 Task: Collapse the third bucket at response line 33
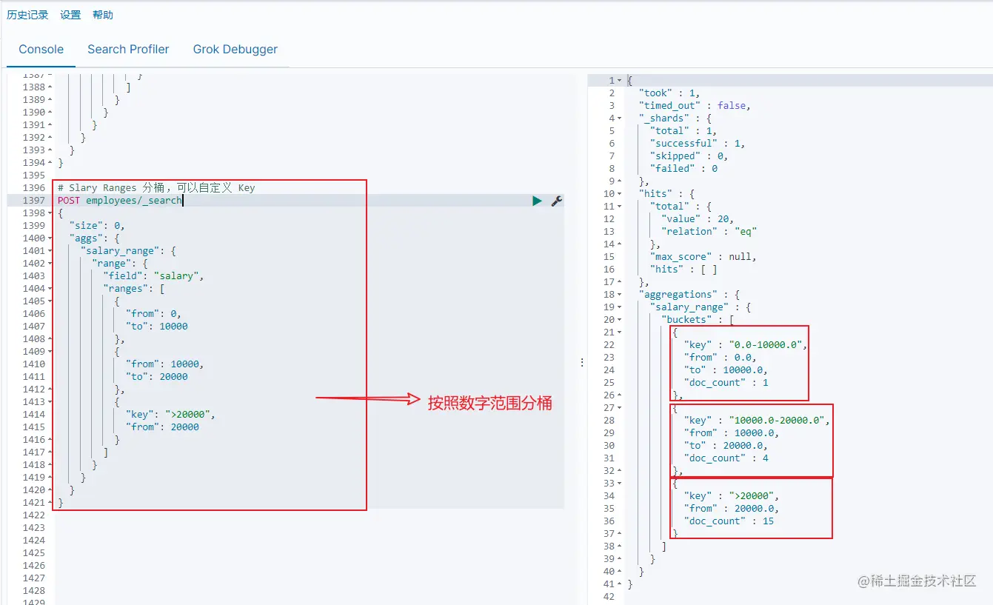(619, 483)
